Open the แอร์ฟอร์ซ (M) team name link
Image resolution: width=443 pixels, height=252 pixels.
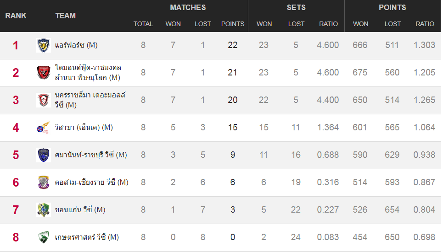(76, 45)
